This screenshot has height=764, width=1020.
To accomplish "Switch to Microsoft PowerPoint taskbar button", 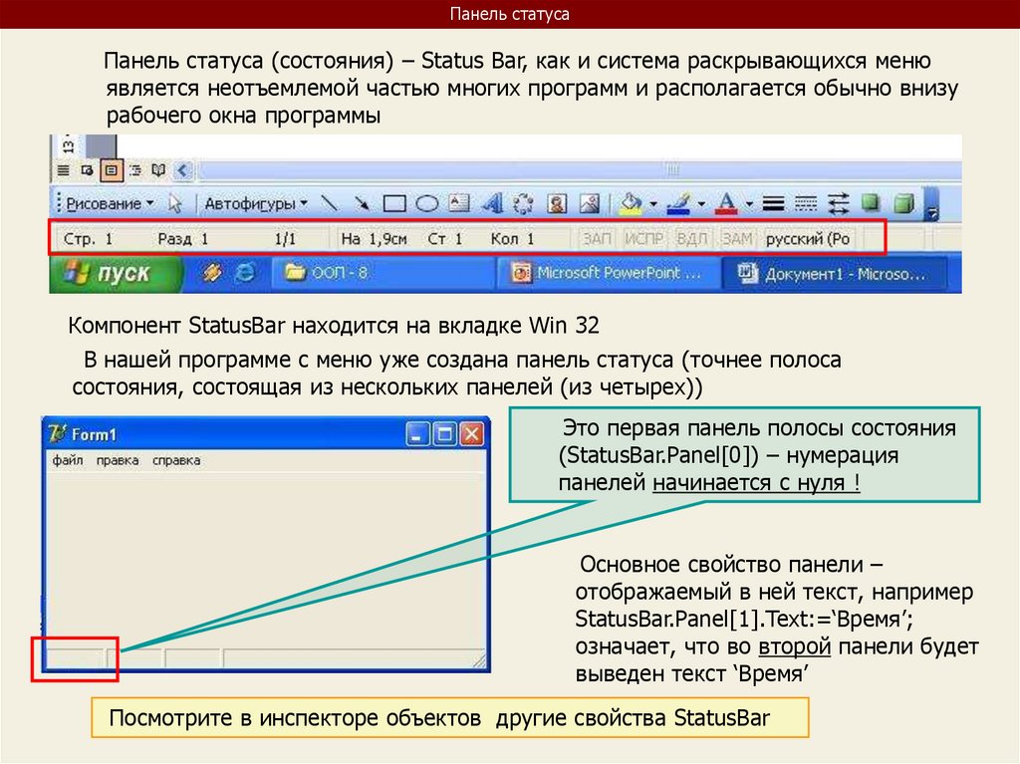I will pyautogui.click(x=609, y=273).
